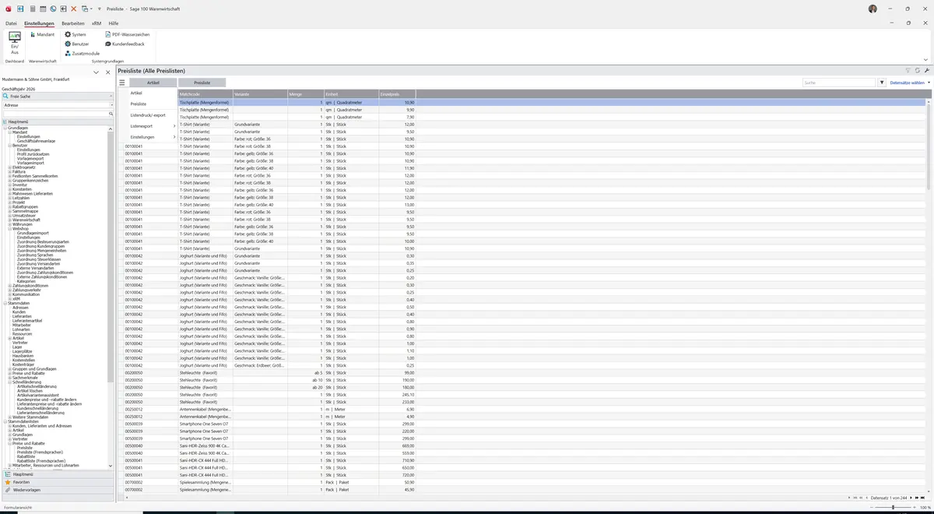Open the user profile picture in title bar

click(x=873, y=9)
